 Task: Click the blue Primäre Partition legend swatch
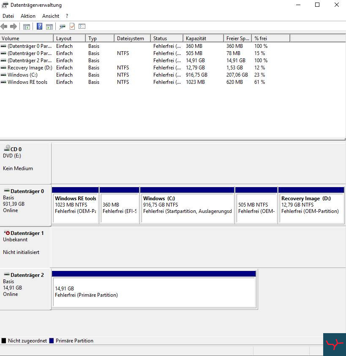coord(52,341)
